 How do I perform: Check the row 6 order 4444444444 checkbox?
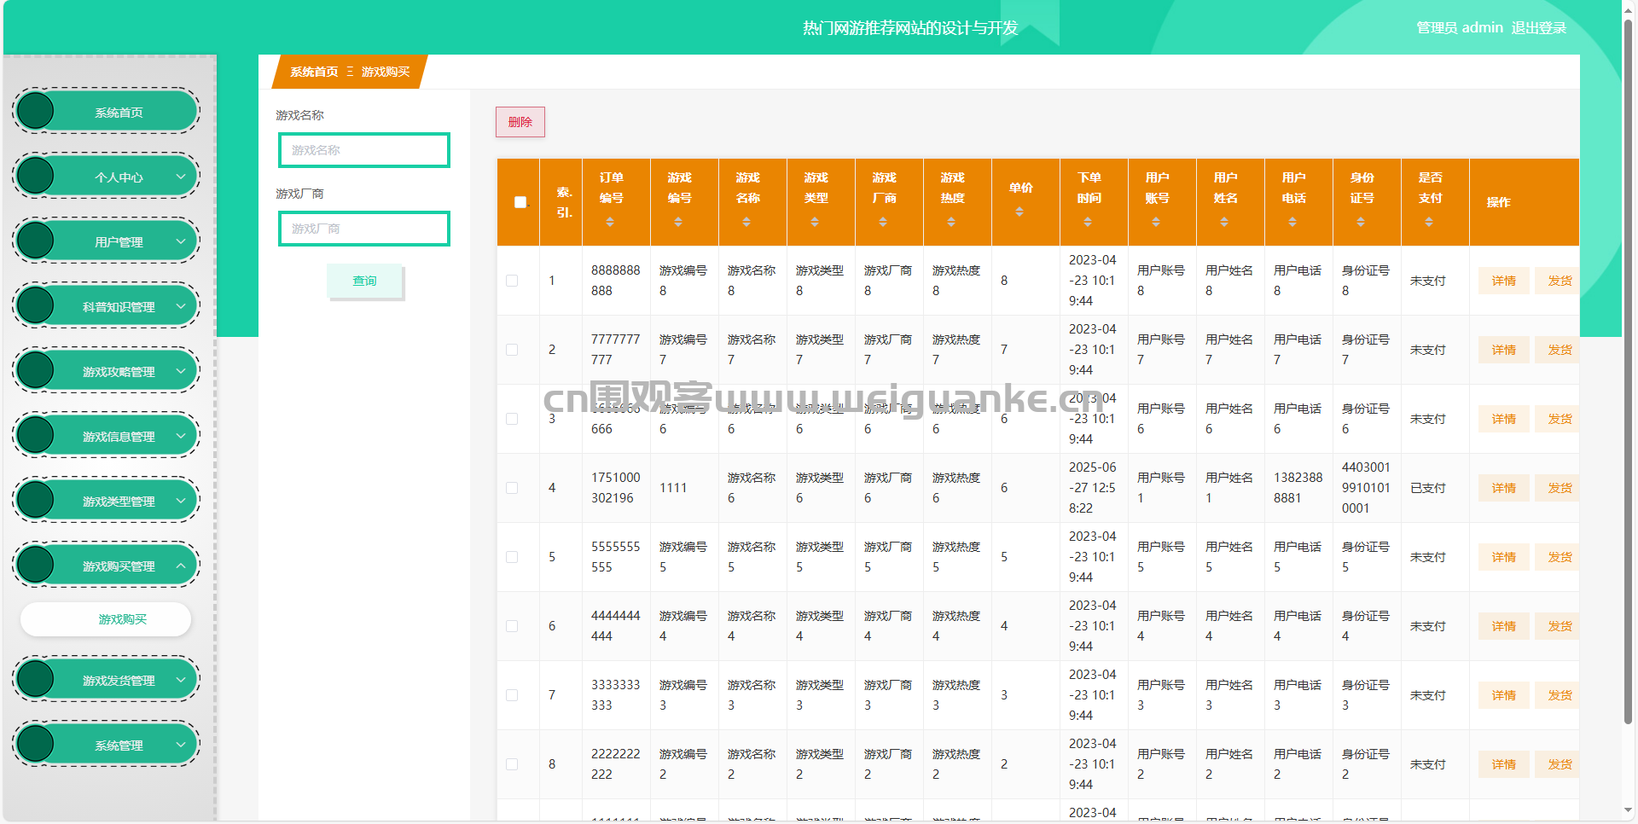pyautogui.click(x=512, y=626)
